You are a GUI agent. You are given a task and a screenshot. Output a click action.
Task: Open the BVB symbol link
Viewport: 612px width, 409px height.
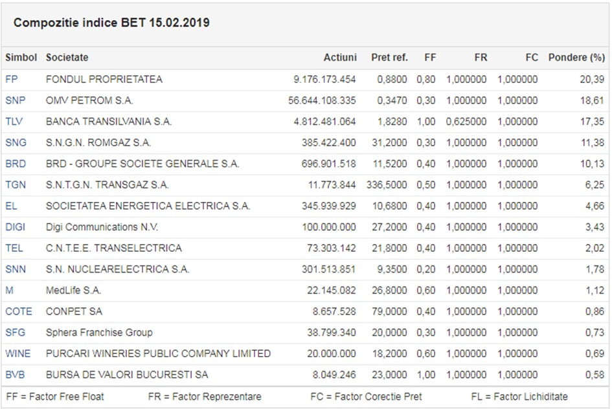click(16, 374)
